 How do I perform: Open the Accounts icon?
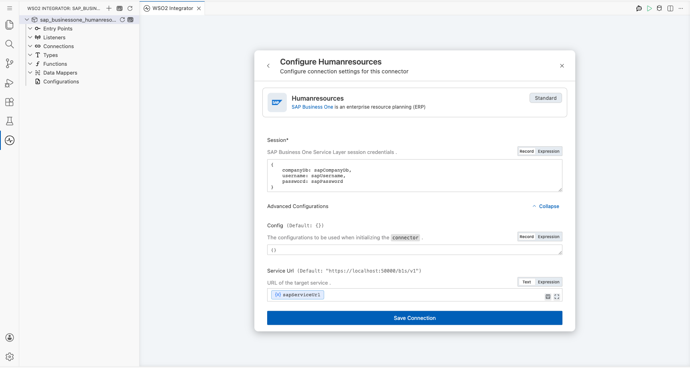click(x=10, y=338)
